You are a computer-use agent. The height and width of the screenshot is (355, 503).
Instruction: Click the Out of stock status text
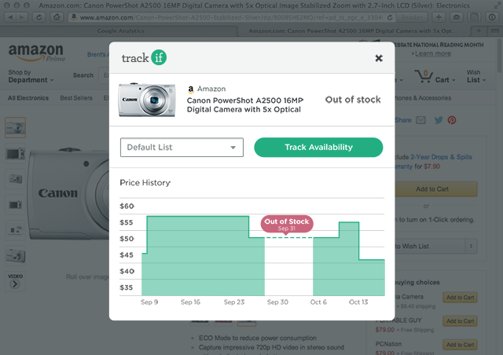pos(353,100)
